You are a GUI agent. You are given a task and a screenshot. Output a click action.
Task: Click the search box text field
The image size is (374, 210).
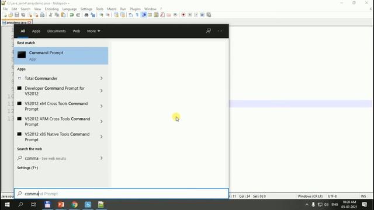122,194
